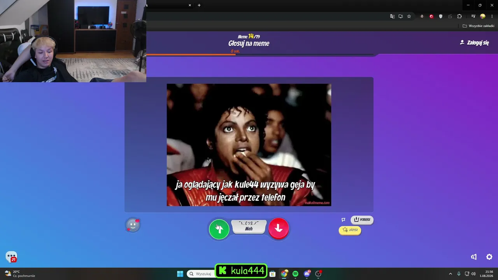498x280 pixels.
Task: Click the Wyszukaj taskbar search box
Action: 201,274
